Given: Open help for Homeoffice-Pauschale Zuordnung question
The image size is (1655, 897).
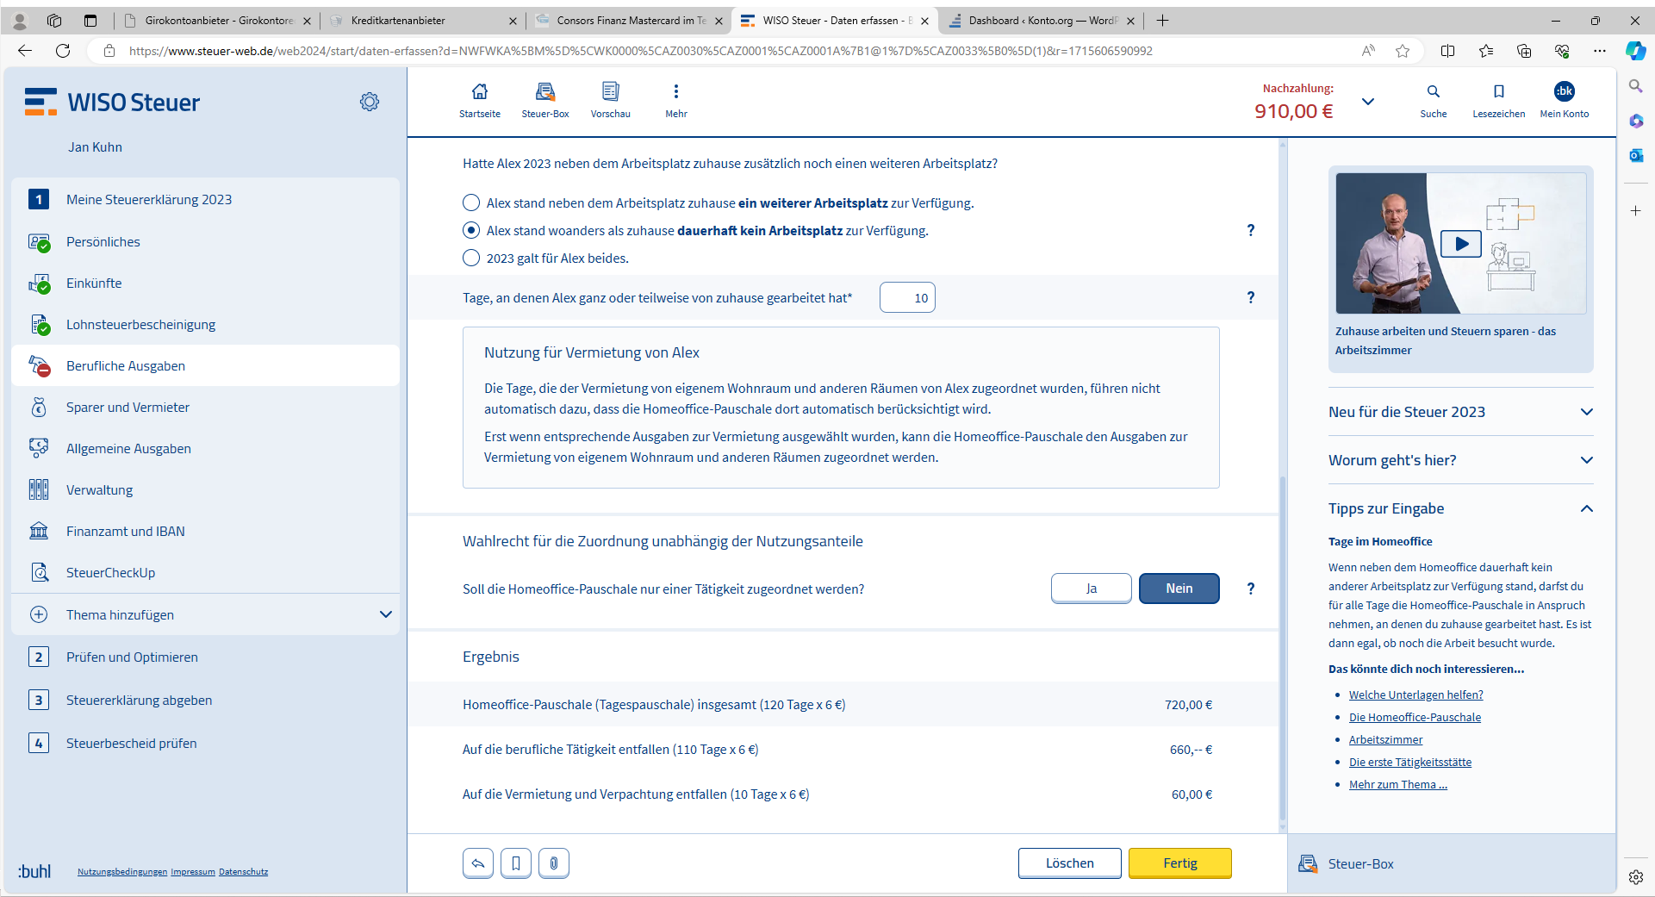Looking at the screenshot, I should [1251, 589].
